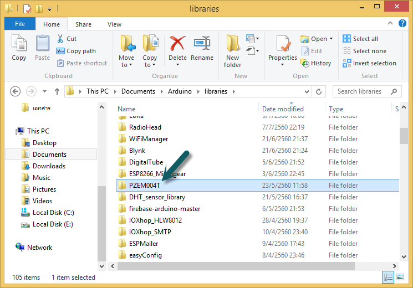Show file History
Image resolution: width=413 pixels, height=288 pixels.
click(x=316, y=63)
